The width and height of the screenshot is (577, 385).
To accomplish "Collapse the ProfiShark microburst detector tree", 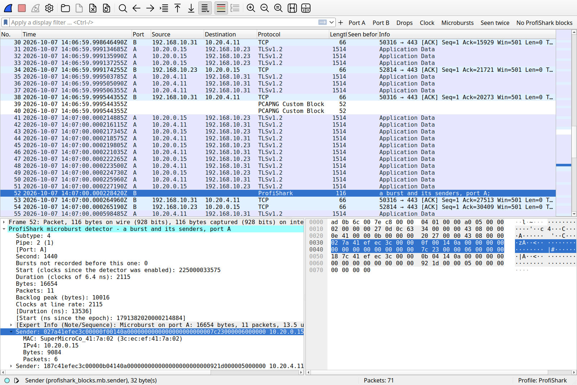I will click(4, 229).
